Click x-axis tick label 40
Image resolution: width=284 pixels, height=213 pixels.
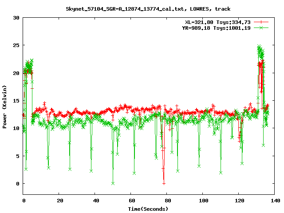(96, 201)
